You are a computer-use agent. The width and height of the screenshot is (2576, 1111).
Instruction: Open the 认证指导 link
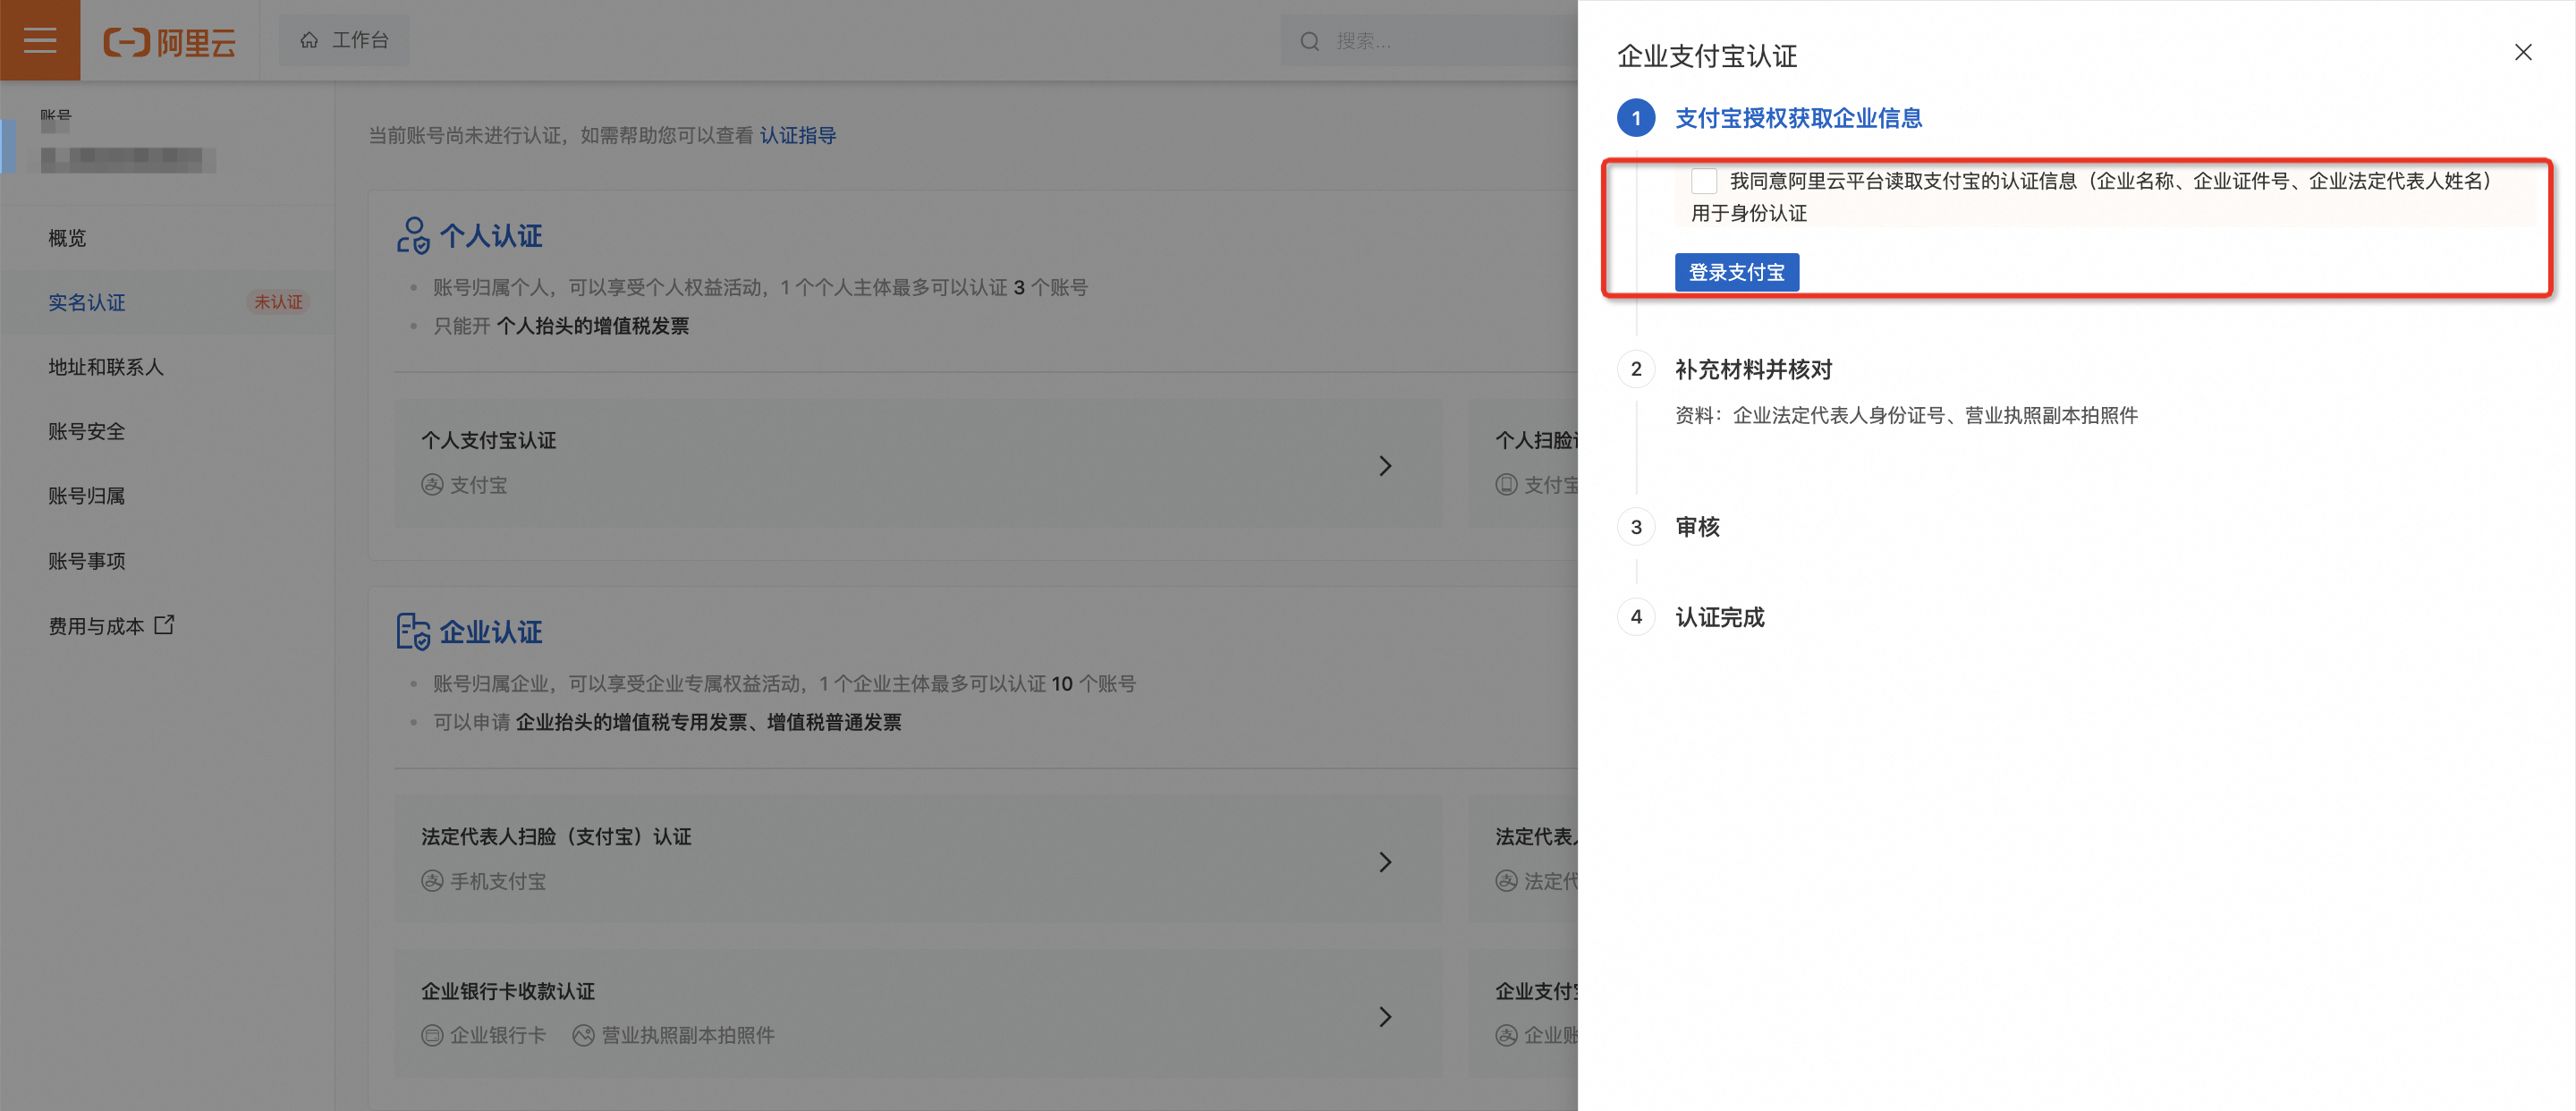point(797,135)
